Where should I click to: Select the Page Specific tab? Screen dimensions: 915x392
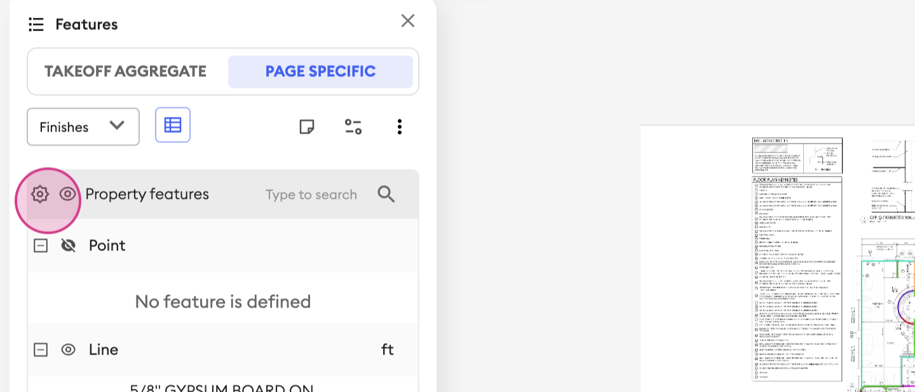(x=320, y=71)
